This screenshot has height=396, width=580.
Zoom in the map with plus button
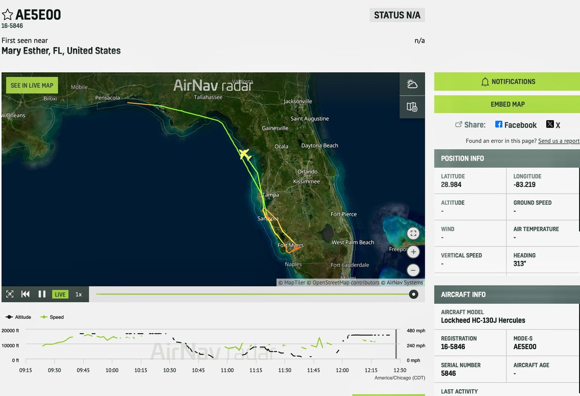413,252
